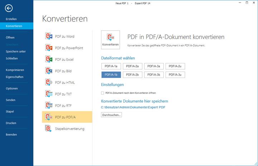Select PDF/A-2u format
Viewport: 258px width, 166px height.
pyautogui.click(x=175, y=66)
